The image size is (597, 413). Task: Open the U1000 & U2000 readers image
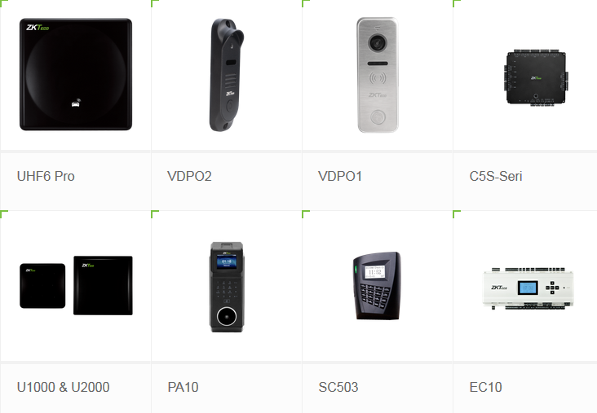click(76, 285)
